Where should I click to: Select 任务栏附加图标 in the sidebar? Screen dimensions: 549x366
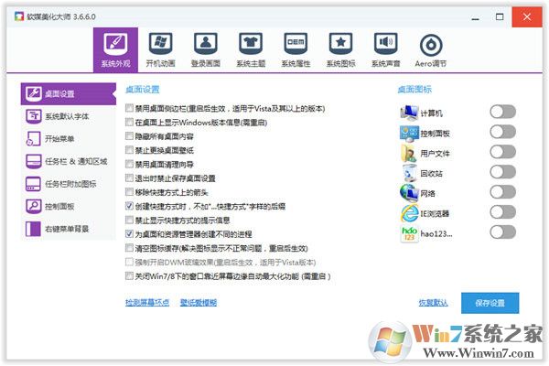pyautogui.click(x=69, y=184)
